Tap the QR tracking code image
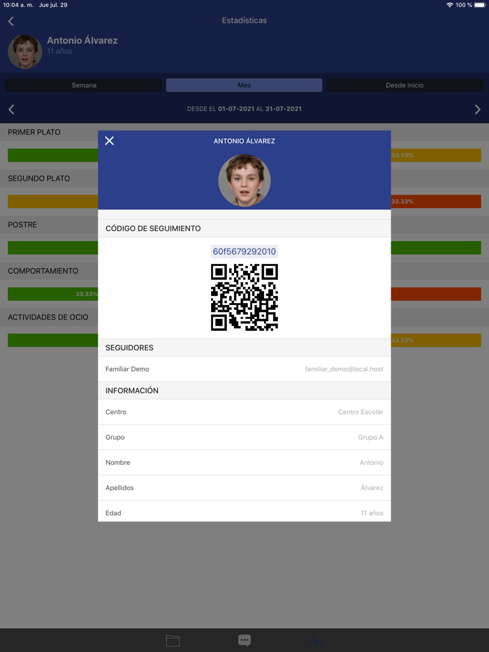 [245, 297]
